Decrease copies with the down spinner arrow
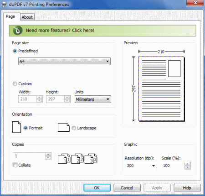Screen dimensions: 205x196 (x=48, y=158)
